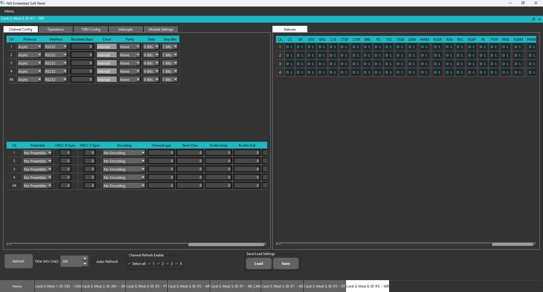Viewport: 543px width, 292px height.
Task: Uncheck channel 3 refresh enable checkbox
Action: point(168,264)
